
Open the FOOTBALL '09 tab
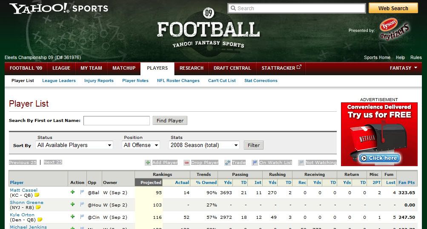26,68
